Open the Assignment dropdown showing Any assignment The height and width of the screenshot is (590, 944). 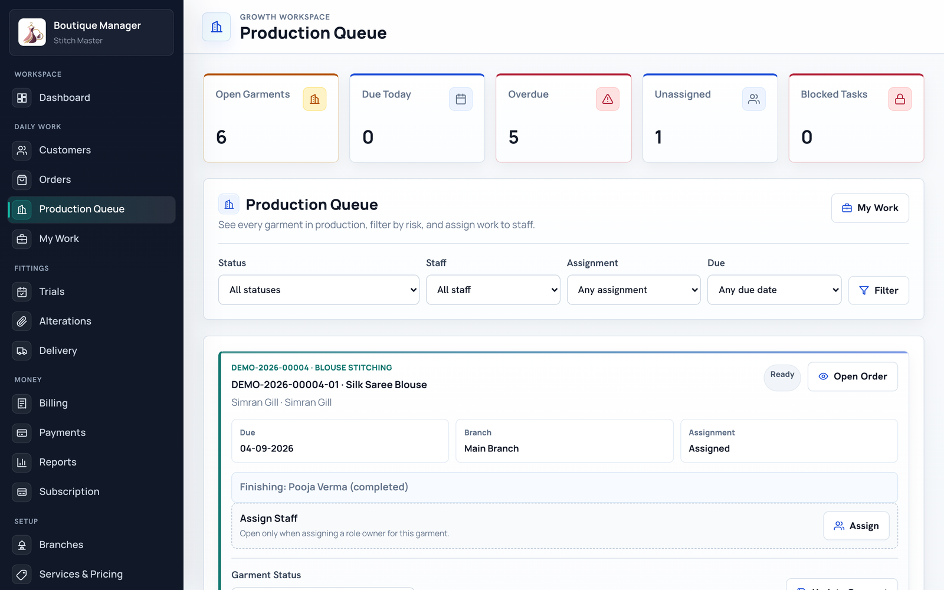pyautogui.click(x=634, y=290)
